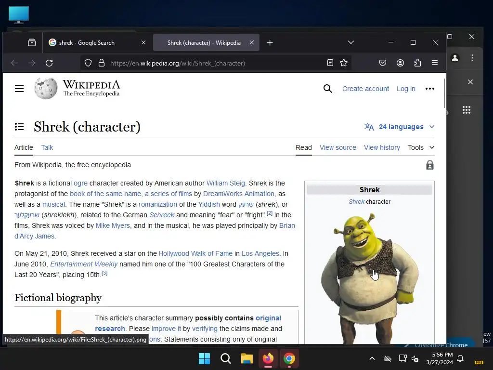Open Create account link
The width and height of the screenshot is (493, 370).
(366, 89)
